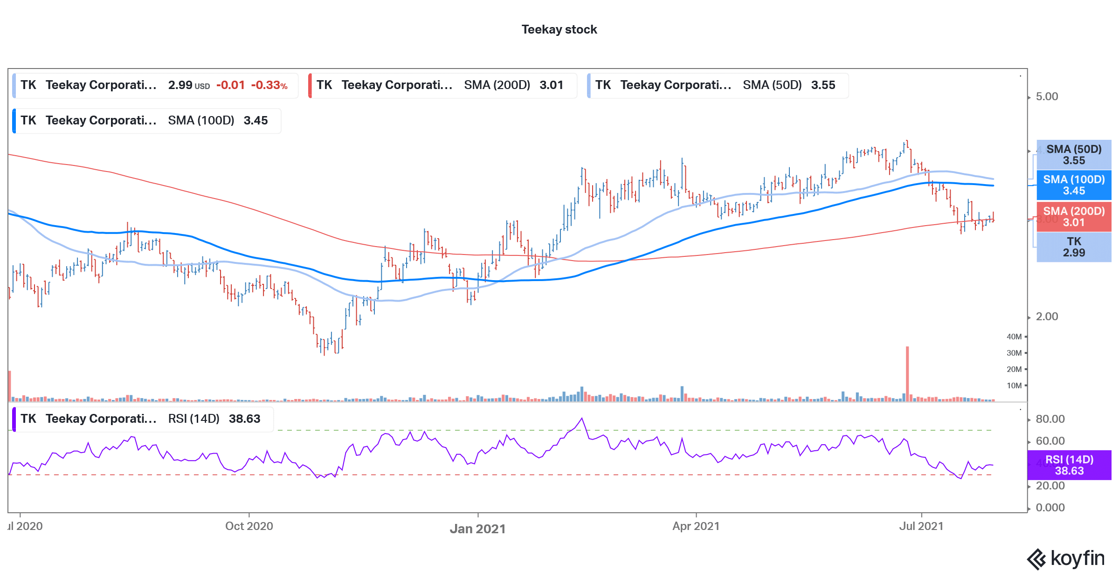Viewport: 1119px width, 578px height.
Task: Click the 5.00 price axis value
Action: point(1047,96)
